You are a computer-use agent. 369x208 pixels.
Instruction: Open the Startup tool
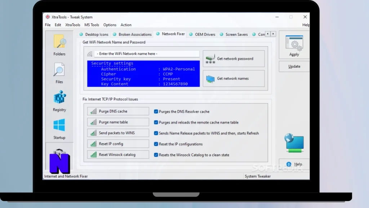59,129
